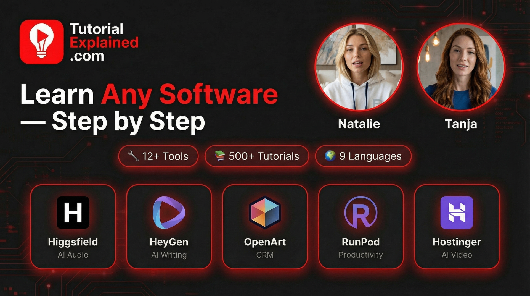Select the 500+ Tutorials pill
Viewport: 530px width, 296px height.
pyautogui.click(x=257, y=156)
